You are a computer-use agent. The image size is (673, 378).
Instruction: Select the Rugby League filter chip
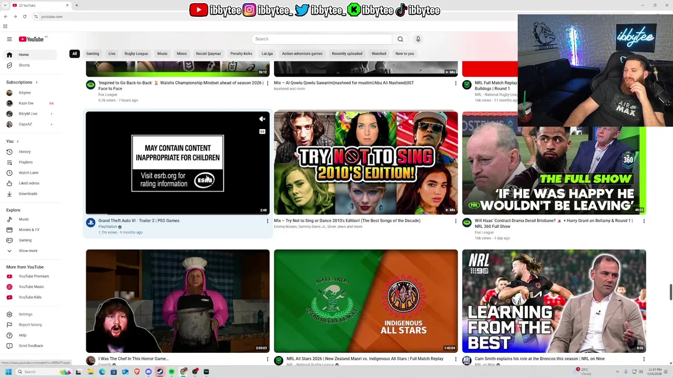[136, 54]
